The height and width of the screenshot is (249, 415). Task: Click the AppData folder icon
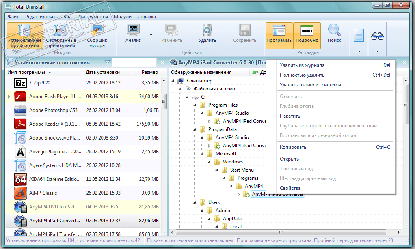217,219
